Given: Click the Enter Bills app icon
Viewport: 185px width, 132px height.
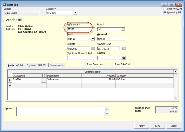Looking at the screenshot, I should point(4,5).
